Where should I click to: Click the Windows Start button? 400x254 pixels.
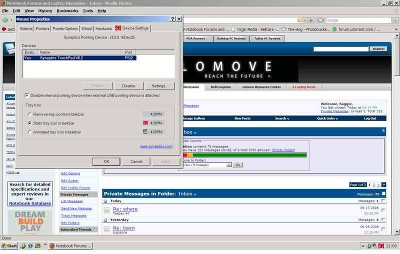click(x=9, y=246)
